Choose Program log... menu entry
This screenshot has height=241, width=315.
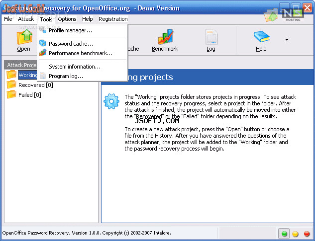pos(83,76)
